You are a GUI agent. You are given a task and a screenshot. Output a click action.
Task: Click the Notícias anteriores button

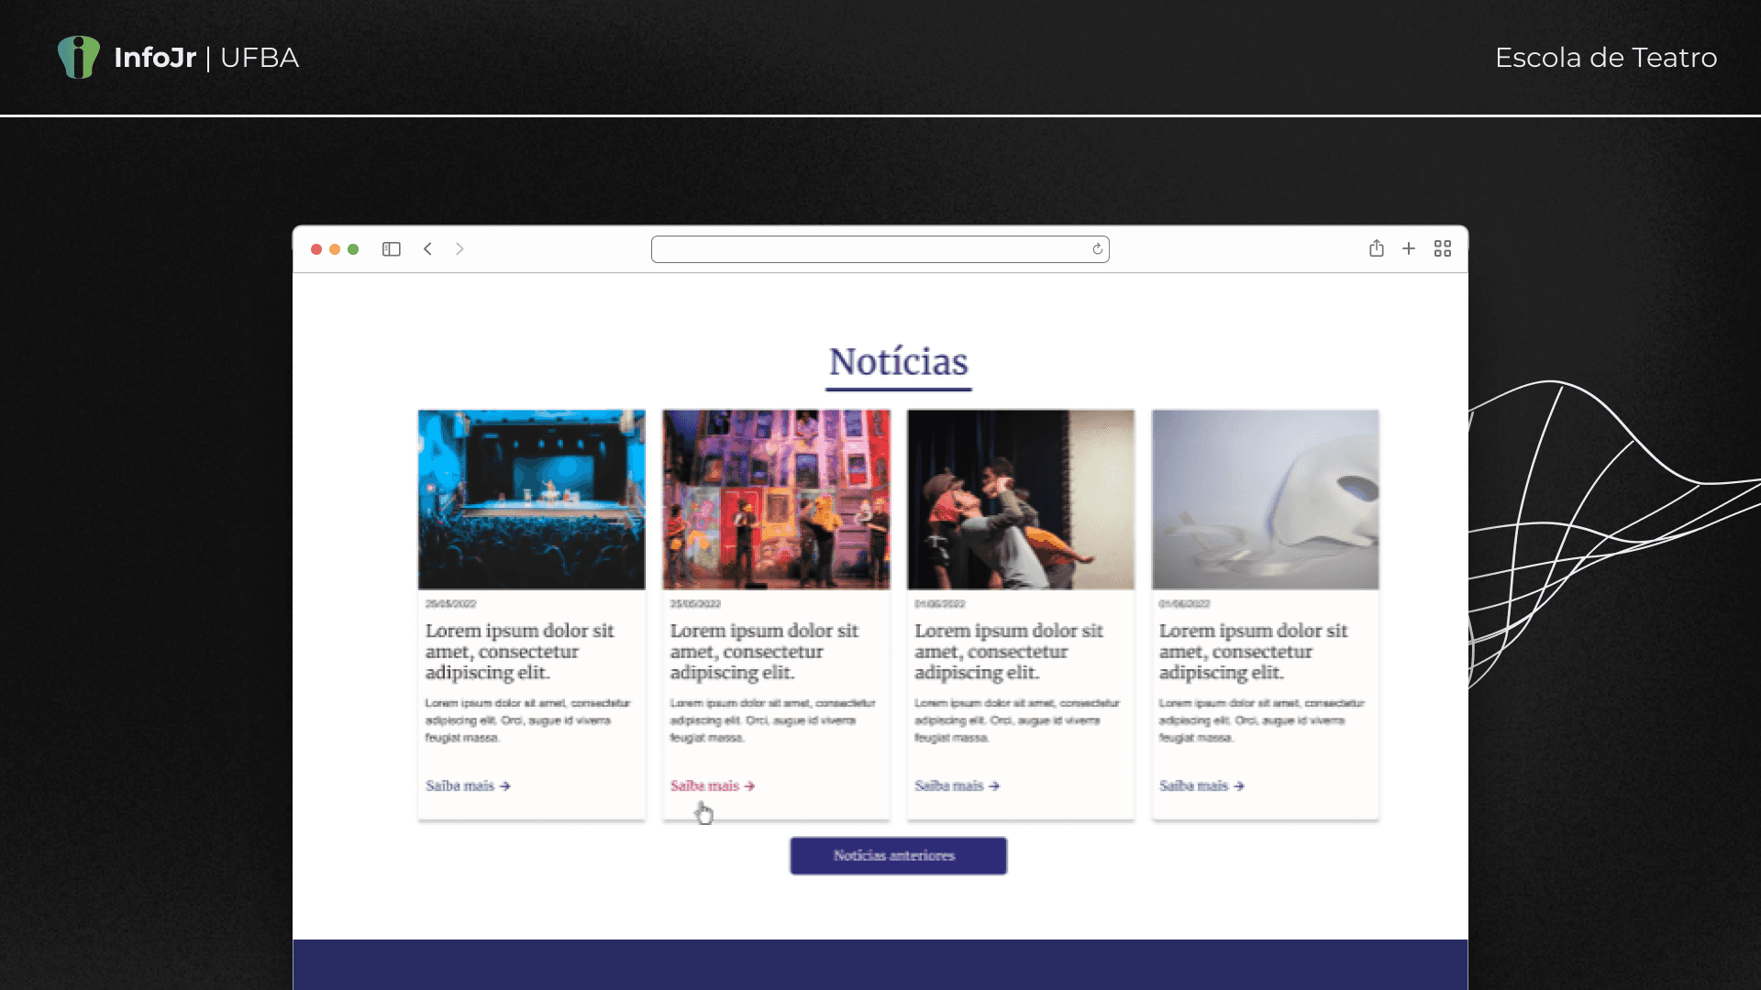coord(898,855)
